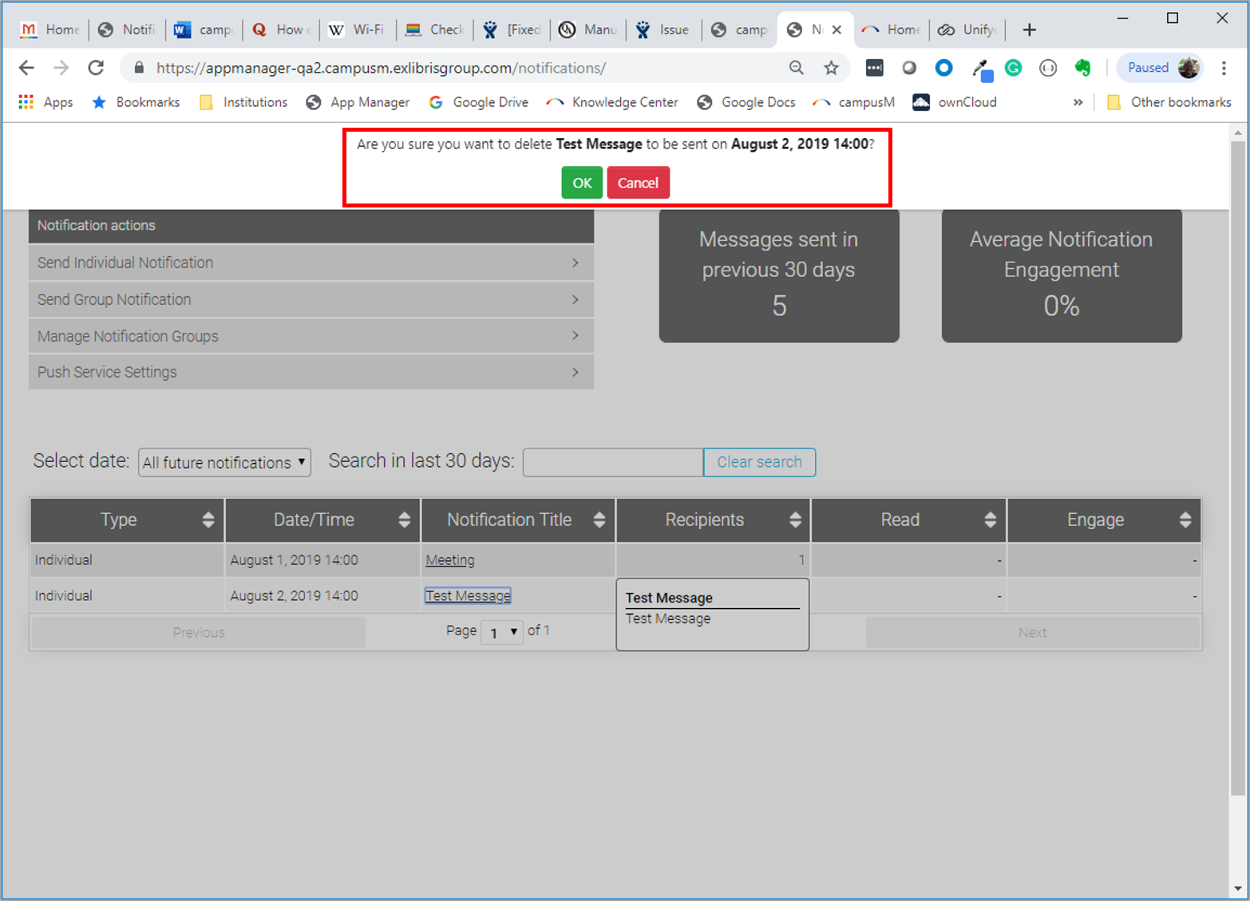Switch to the Wi-Fi Wikipedia tab

click(x=357, y=30)
